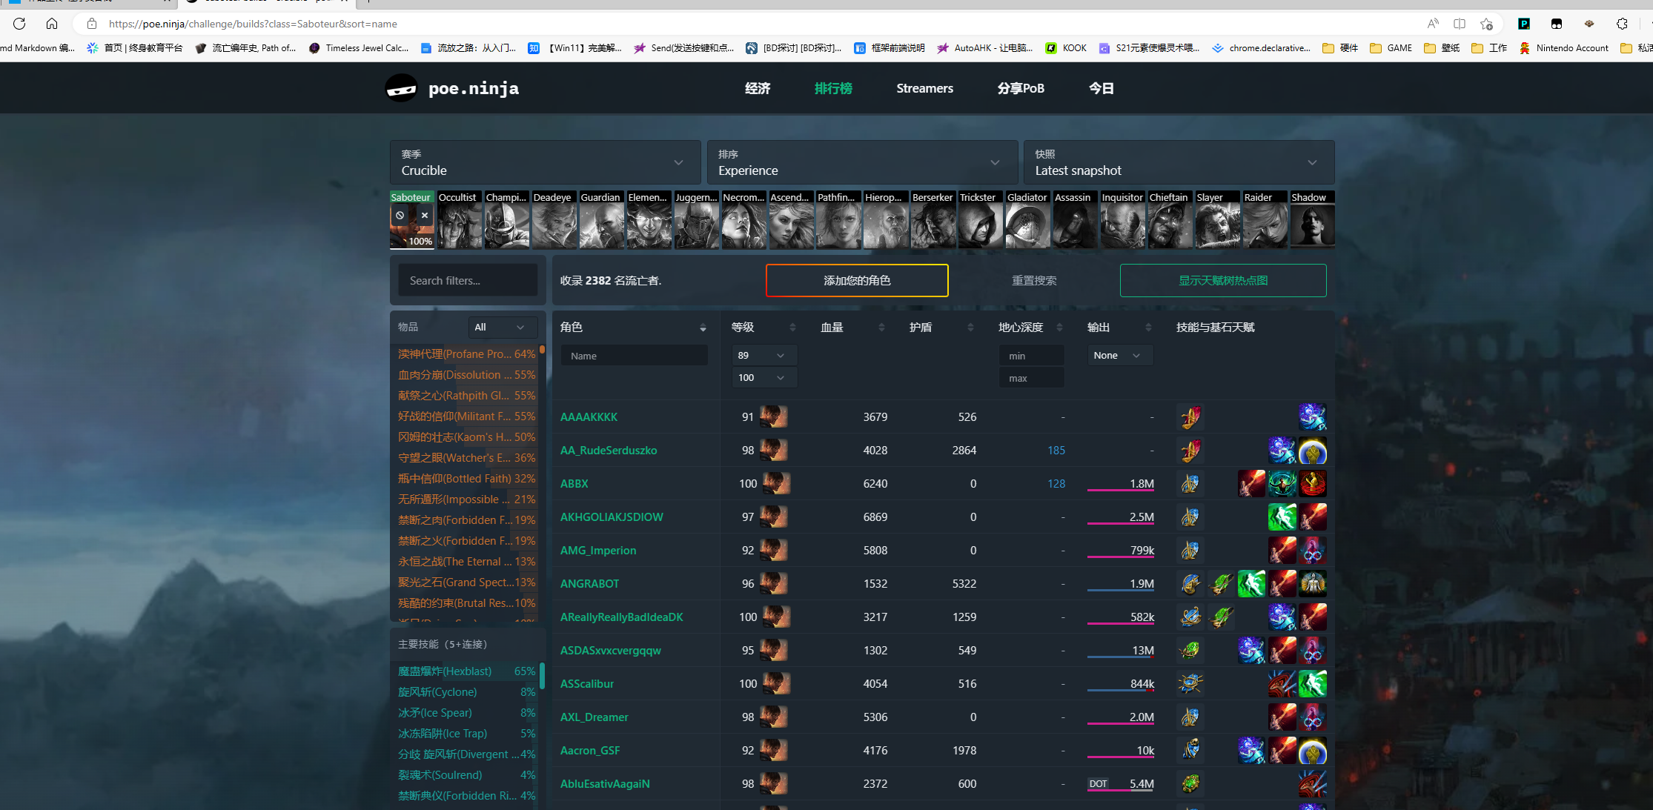Image resolution: width=1653 pixels, height=810 pixels.
Task: Open browser extensions puzzle icon
Action: tap(1623, 24)
